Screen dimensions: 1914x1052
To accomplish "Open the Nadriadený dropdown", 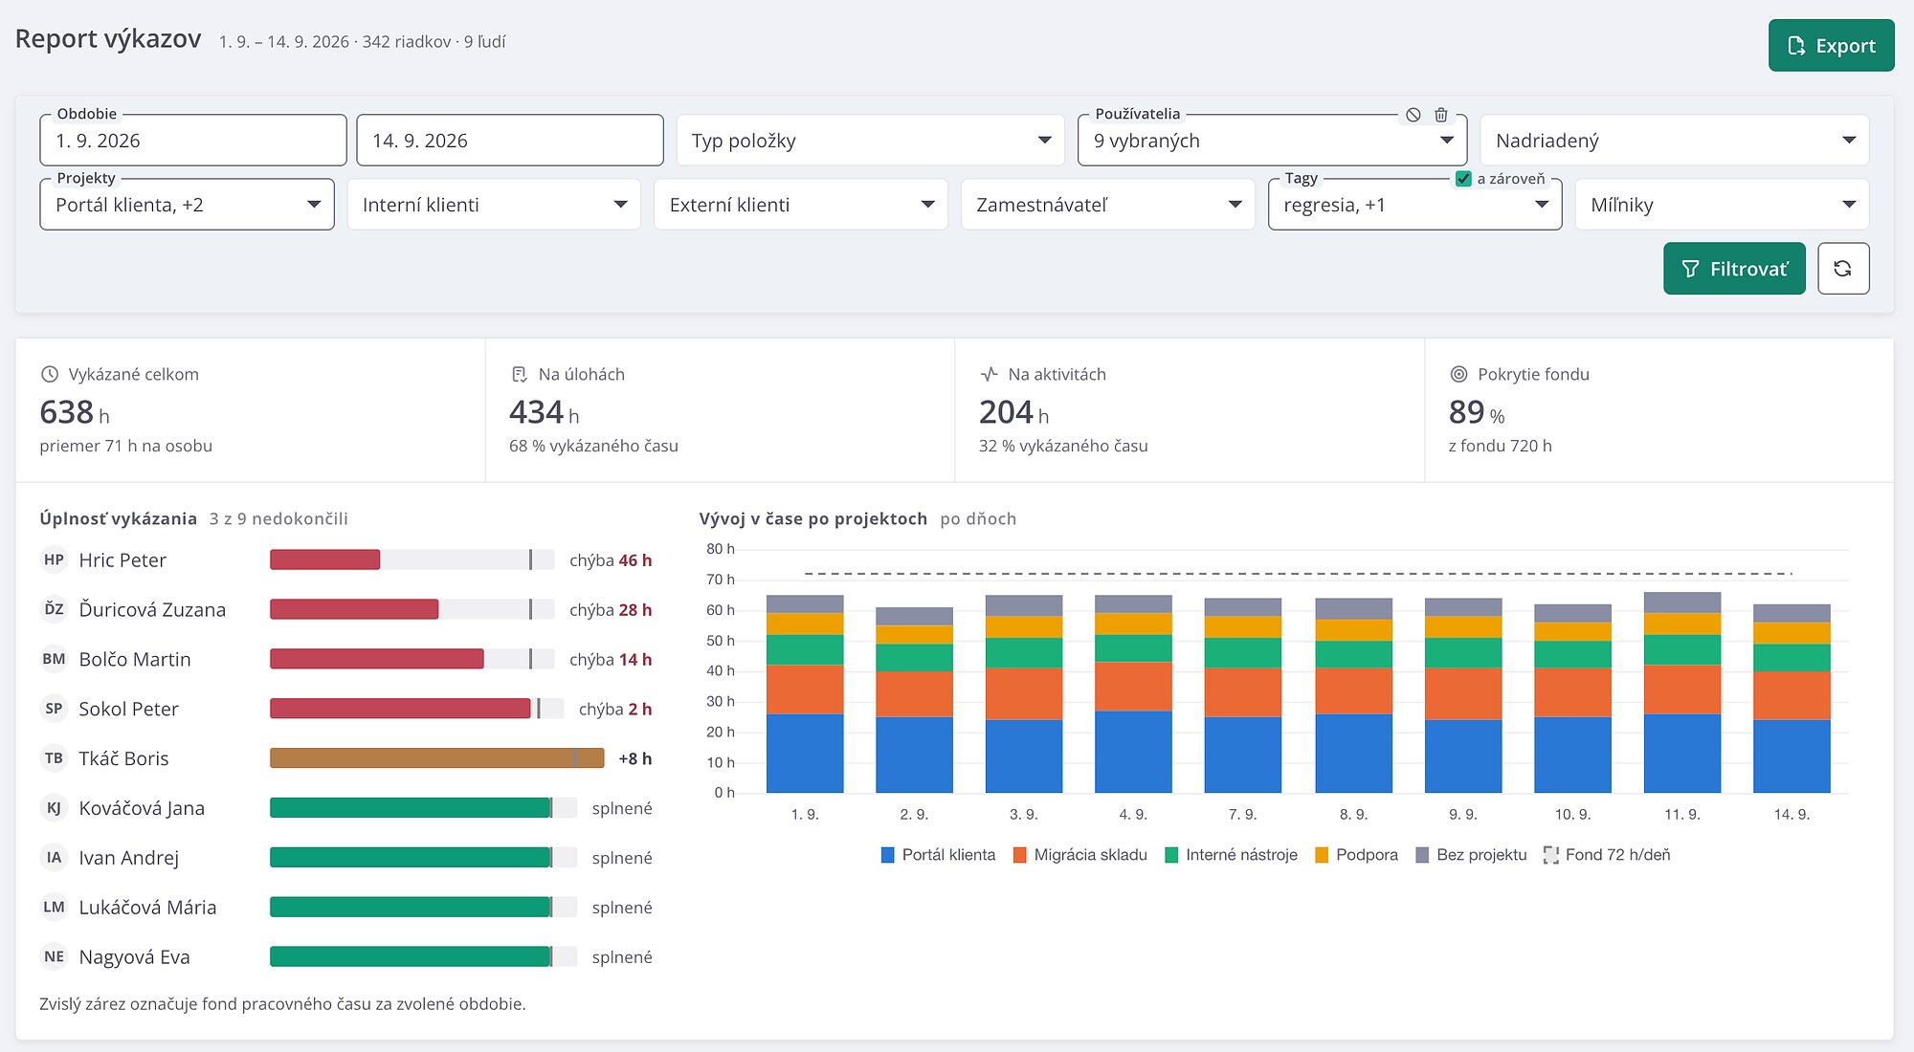I will pyautogui.click(x=1675, y=141).
